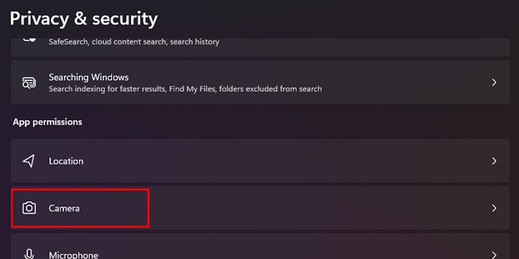Click the Camera icon
Screen dimensions: 519x259
(x=29, y=208)
